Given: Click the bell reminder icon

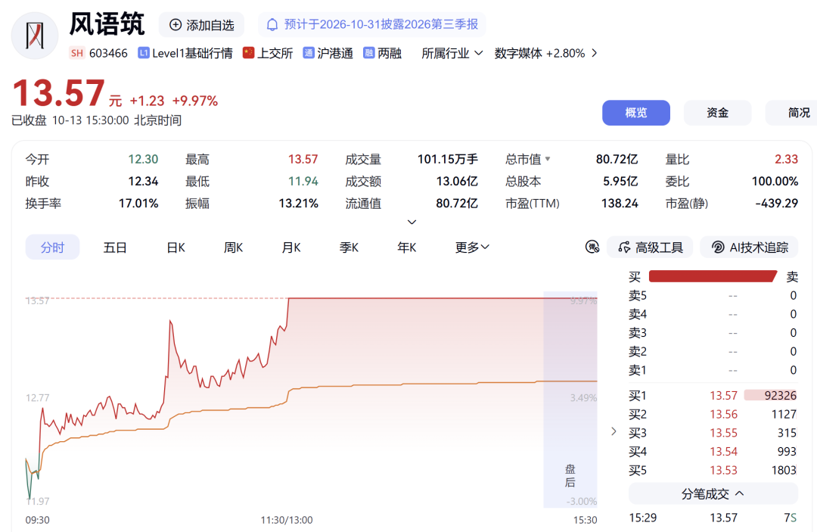Looking at the screenshot, I should (x=272, y=24).
